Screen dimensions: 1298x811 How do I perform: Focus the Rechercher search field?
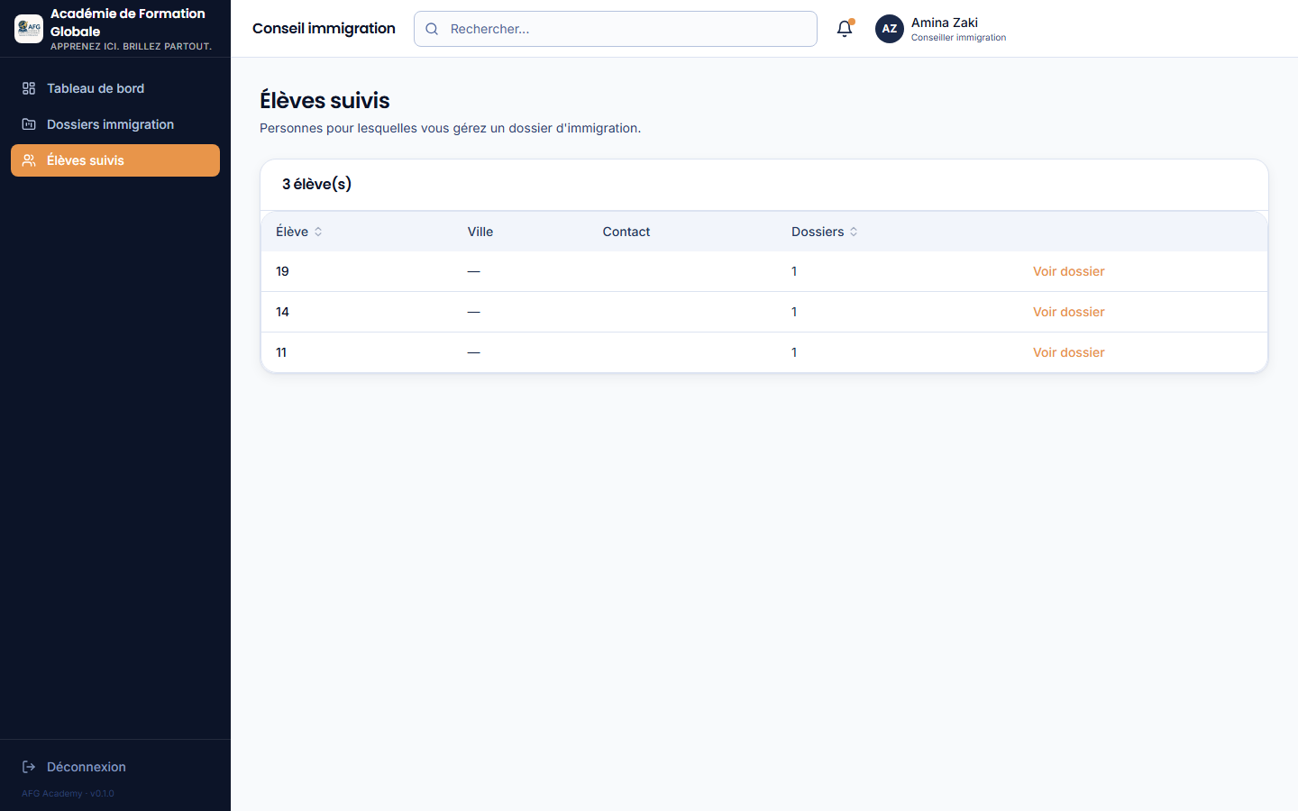coord(616,29)
